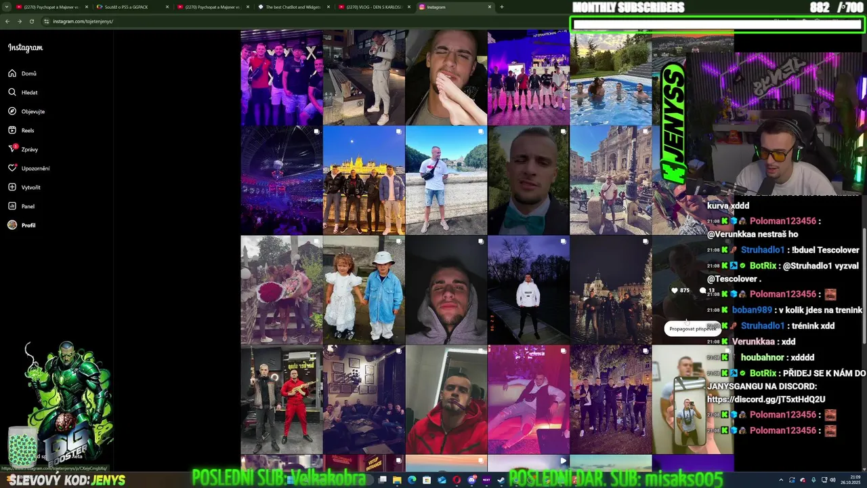Click the volume speaker tray icon
The width and height of the screenshot is (867, 488).
tap(832, 480)
